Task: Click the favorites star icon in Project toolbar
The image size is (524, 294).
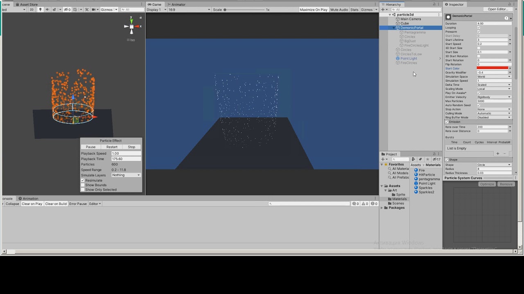Action: click(x=428, y=159)
